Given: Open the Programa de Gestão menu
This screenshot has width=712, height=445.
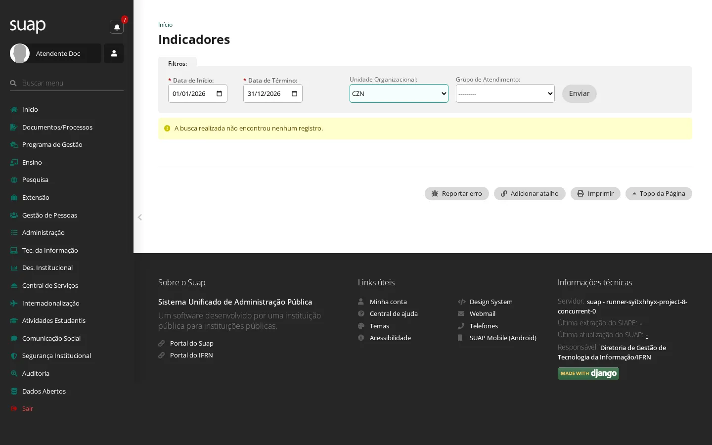Looking at the screenshot, I should (x=67, y=144).
